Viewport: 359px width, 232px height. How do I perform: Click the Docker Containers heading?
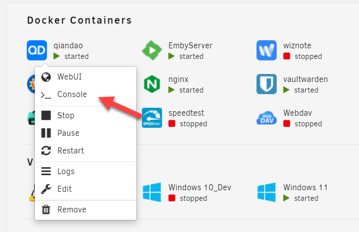tap(79, 21)
